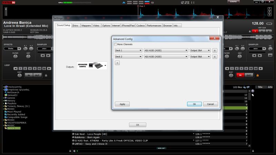The width and height of the screenshot is (276, 155).
Task: Select waveform view option 3
Action: pyautogui.click(x=269, y=15)
